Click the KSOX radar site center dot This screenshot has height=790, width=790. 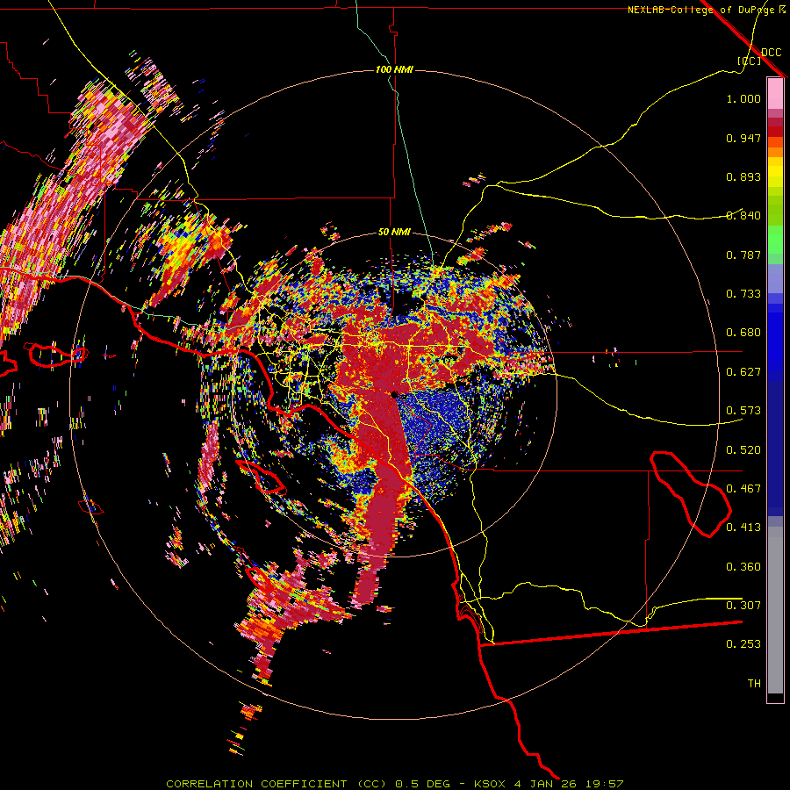(x=394, y=394)
